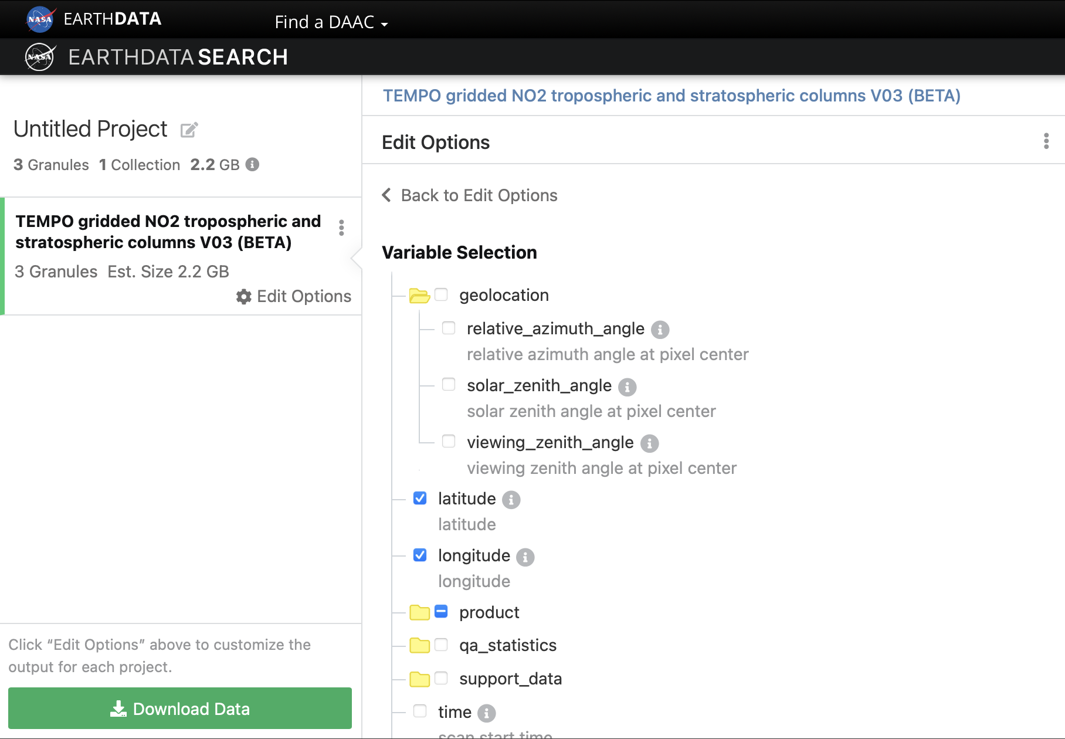Viewport: 1065px width, 739px height.
Task: Collapse the geolocation folder
Action: [x=419, y=296]
